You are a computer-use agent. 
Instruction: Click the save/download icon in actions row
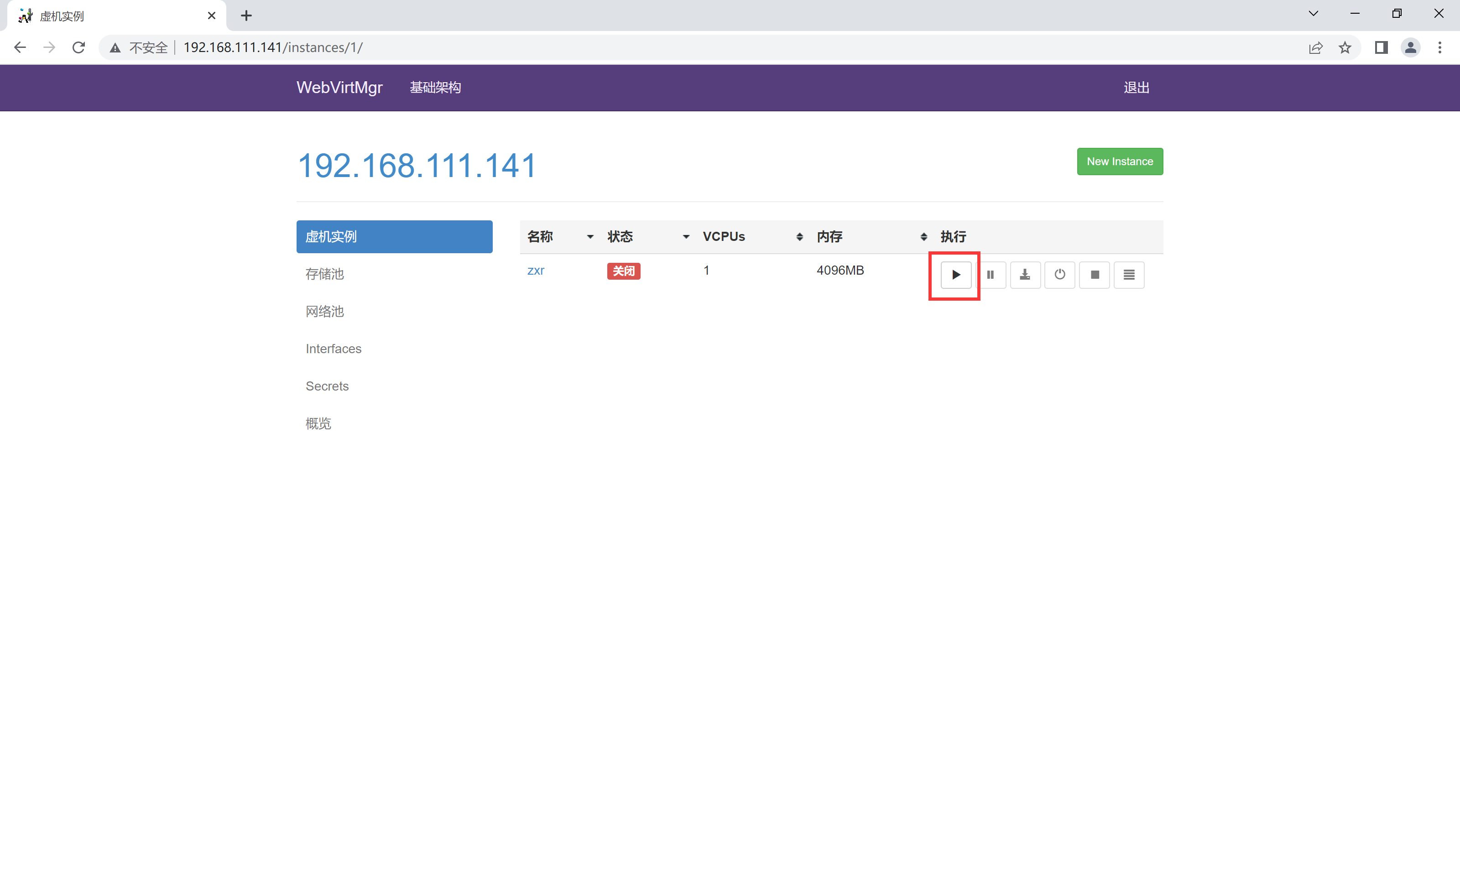(x=1025, y=275)
